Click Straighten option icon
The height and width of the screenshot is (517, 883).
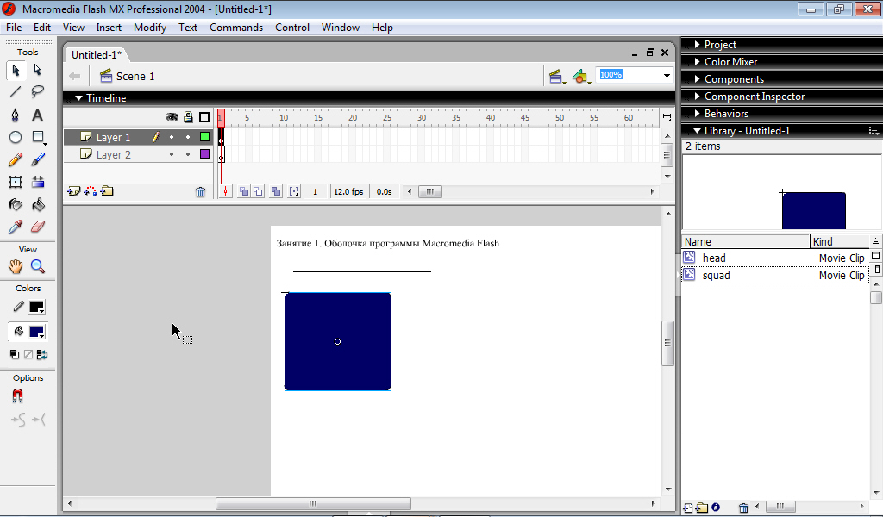(x=39, y=420)
